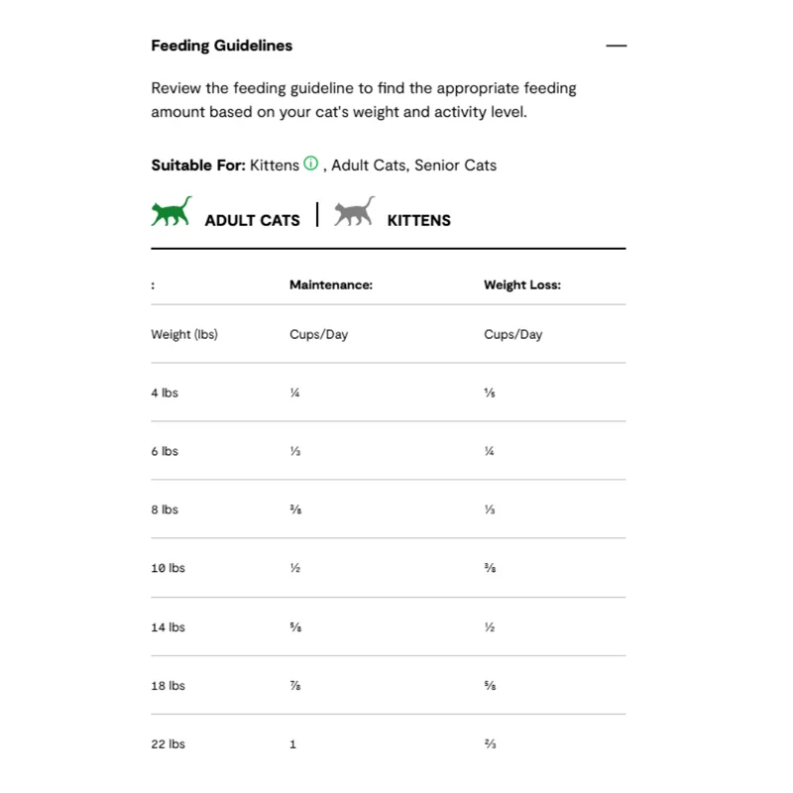
Task: Click the Kittens info icon
Action: (310, 164)
